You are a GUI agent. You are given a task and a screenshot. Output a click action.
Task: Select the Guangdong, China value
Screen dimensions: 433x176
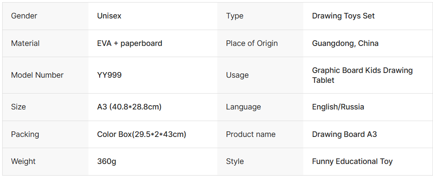345,43
